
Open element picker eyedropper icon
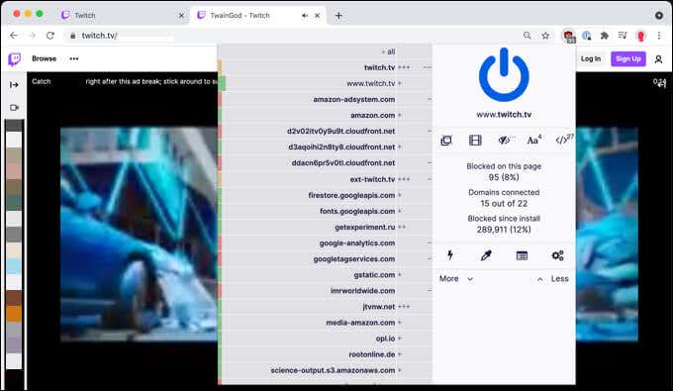coord(486,255)
